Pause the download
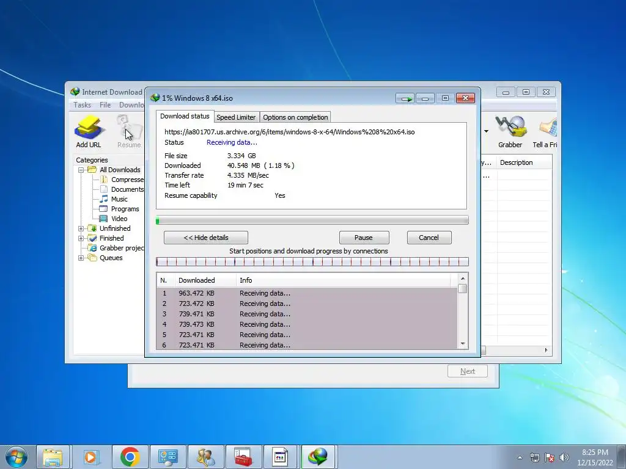The image size is (626, 469). click(x=364, y=238)
